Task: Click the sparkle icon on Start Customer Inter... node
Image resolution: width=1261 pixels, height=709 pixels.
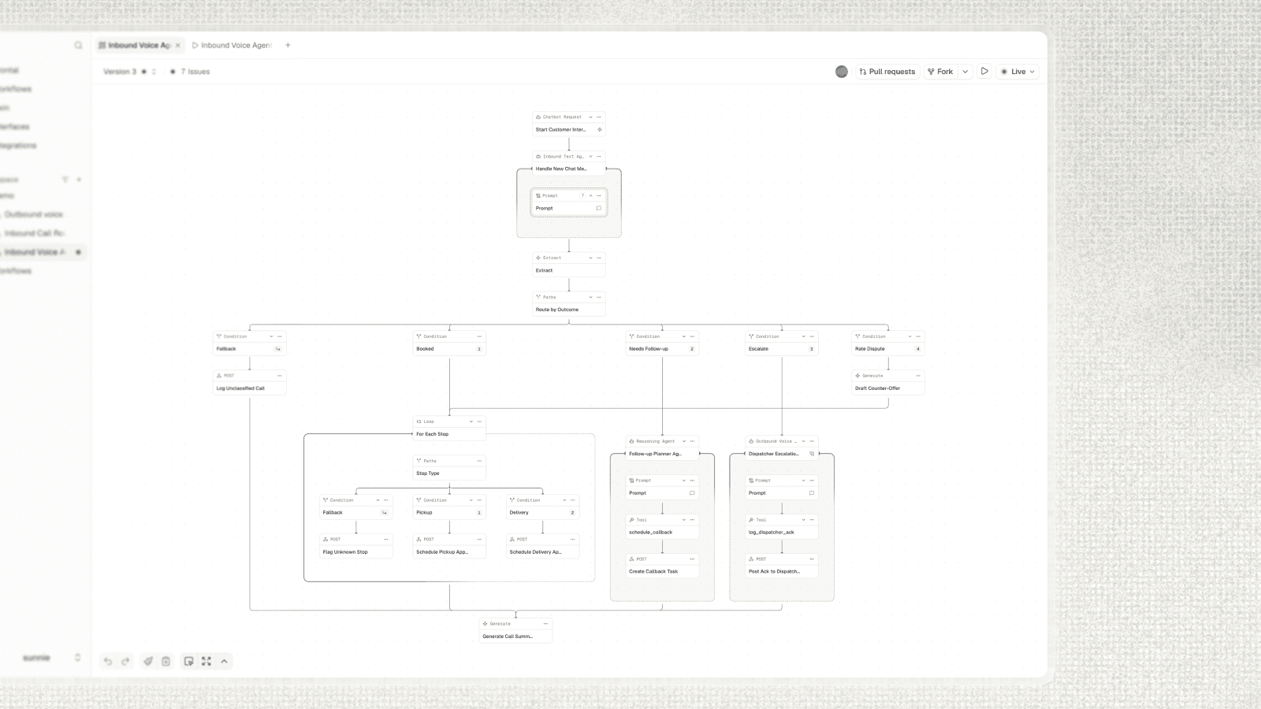Action: (600, 129)
